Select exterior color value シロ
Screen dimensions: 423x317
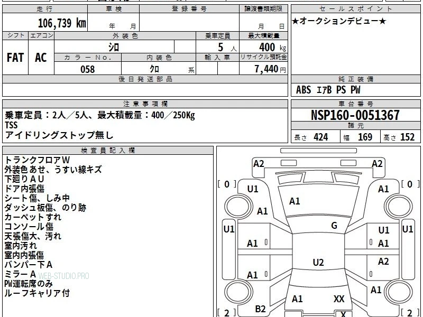(114, 47)
